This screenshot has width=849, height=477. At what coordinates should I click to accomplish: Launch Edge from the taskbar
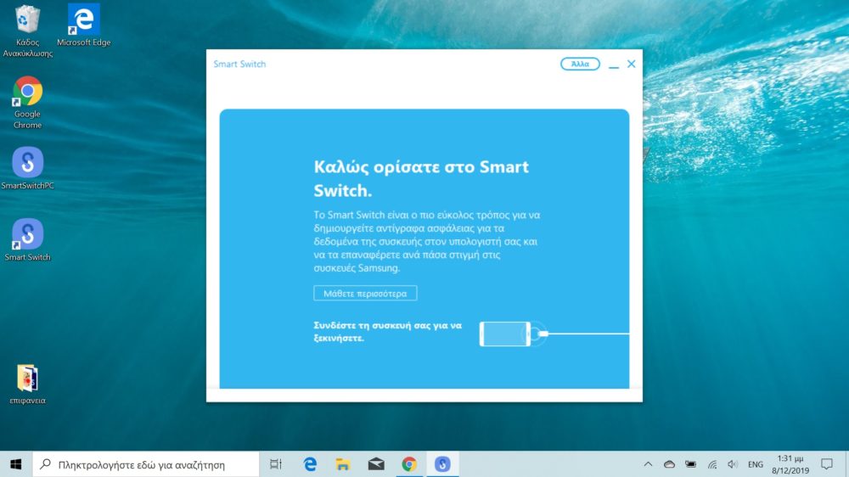[x=310, y=464]
